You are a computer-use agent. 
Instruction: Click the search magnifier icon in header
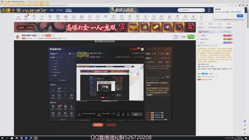(202, 10)
